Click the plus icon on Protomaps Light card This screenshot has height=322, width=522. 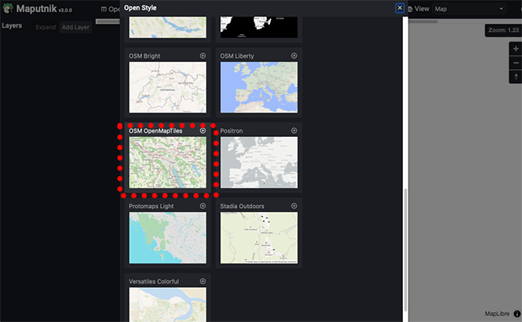203,206
